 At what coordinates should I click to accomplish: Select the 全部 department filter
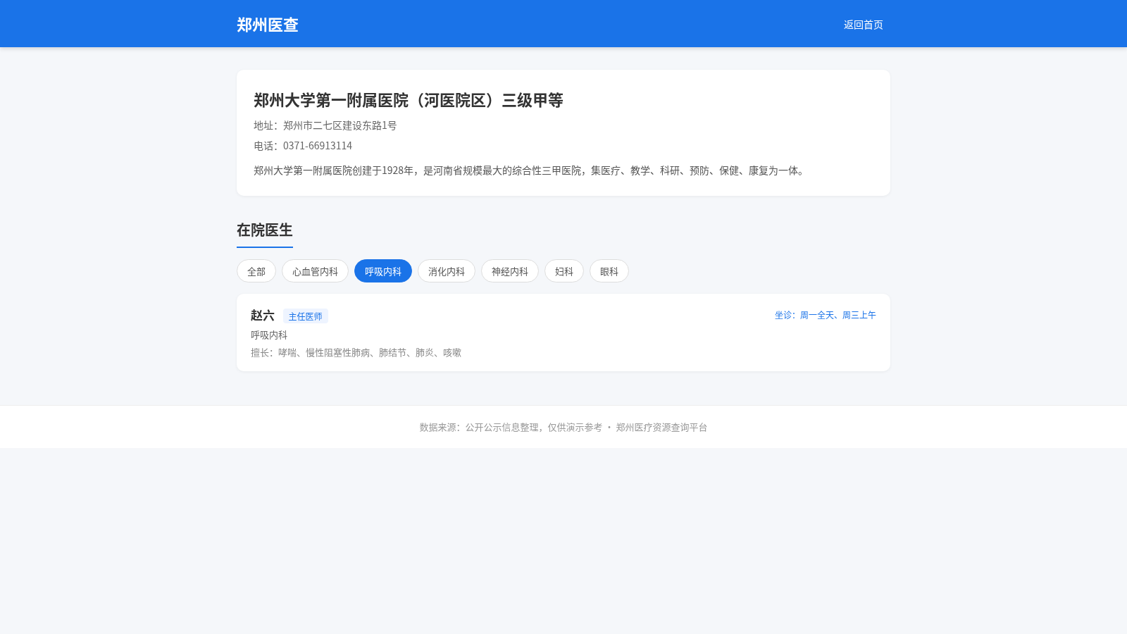[x=256, y=271]
